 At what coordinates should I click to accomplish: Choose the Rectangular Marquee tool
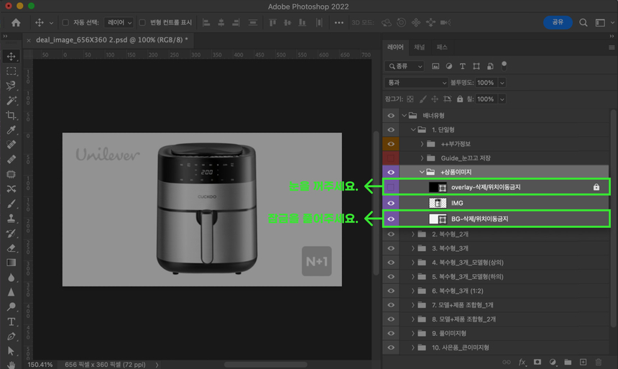(x=11, y=71)
